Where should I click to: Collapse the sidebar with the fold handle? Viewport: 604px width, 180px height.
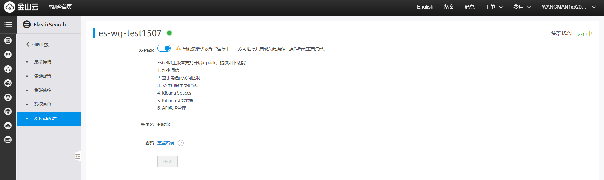(x=78, y=156)
